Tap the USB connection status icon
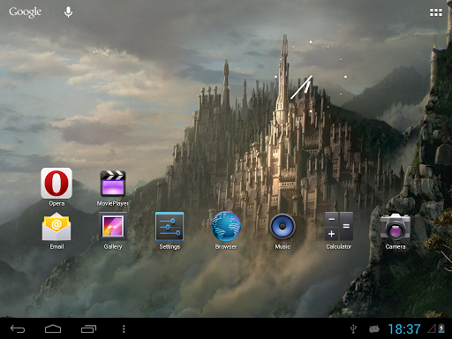 pyautogui.click(x=353, y=329)
